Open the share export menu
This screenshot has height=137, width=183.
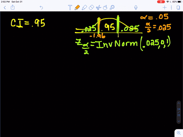(13, 7)
